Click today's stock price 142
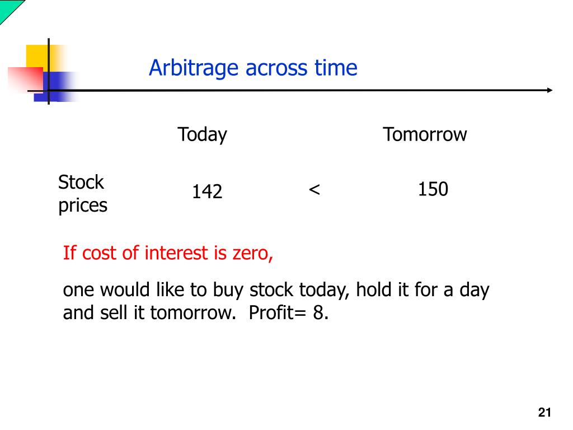The image size is (573, 430). pyautogui.click(x=207, y=191)
